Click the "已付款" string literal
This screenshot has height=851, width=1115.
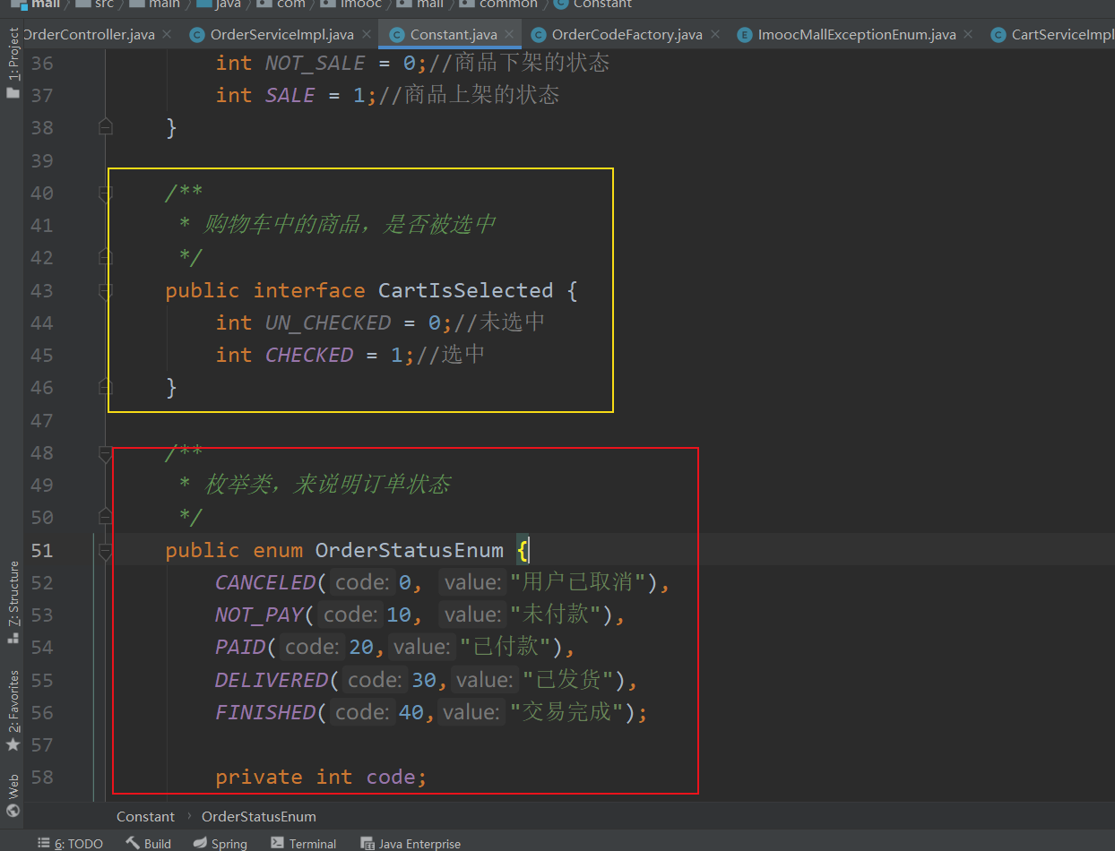[506, 647]
